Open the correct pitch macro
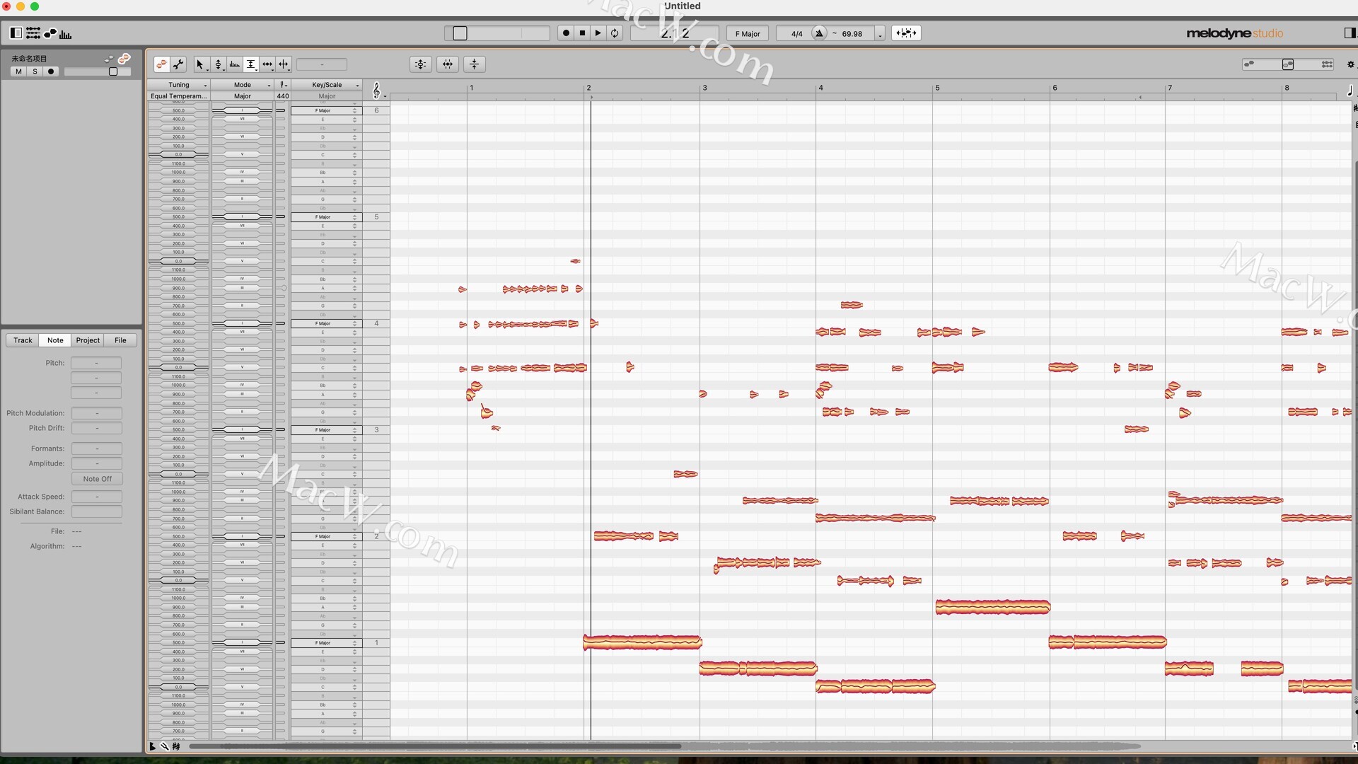This screenshot has height=764, width=1358. [x=421, y=64]
